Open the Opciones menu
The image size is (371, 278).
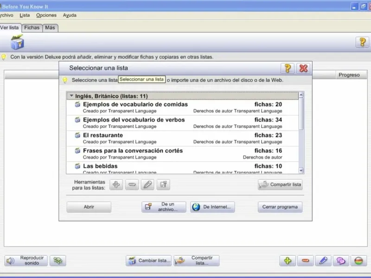click(46, 15)
